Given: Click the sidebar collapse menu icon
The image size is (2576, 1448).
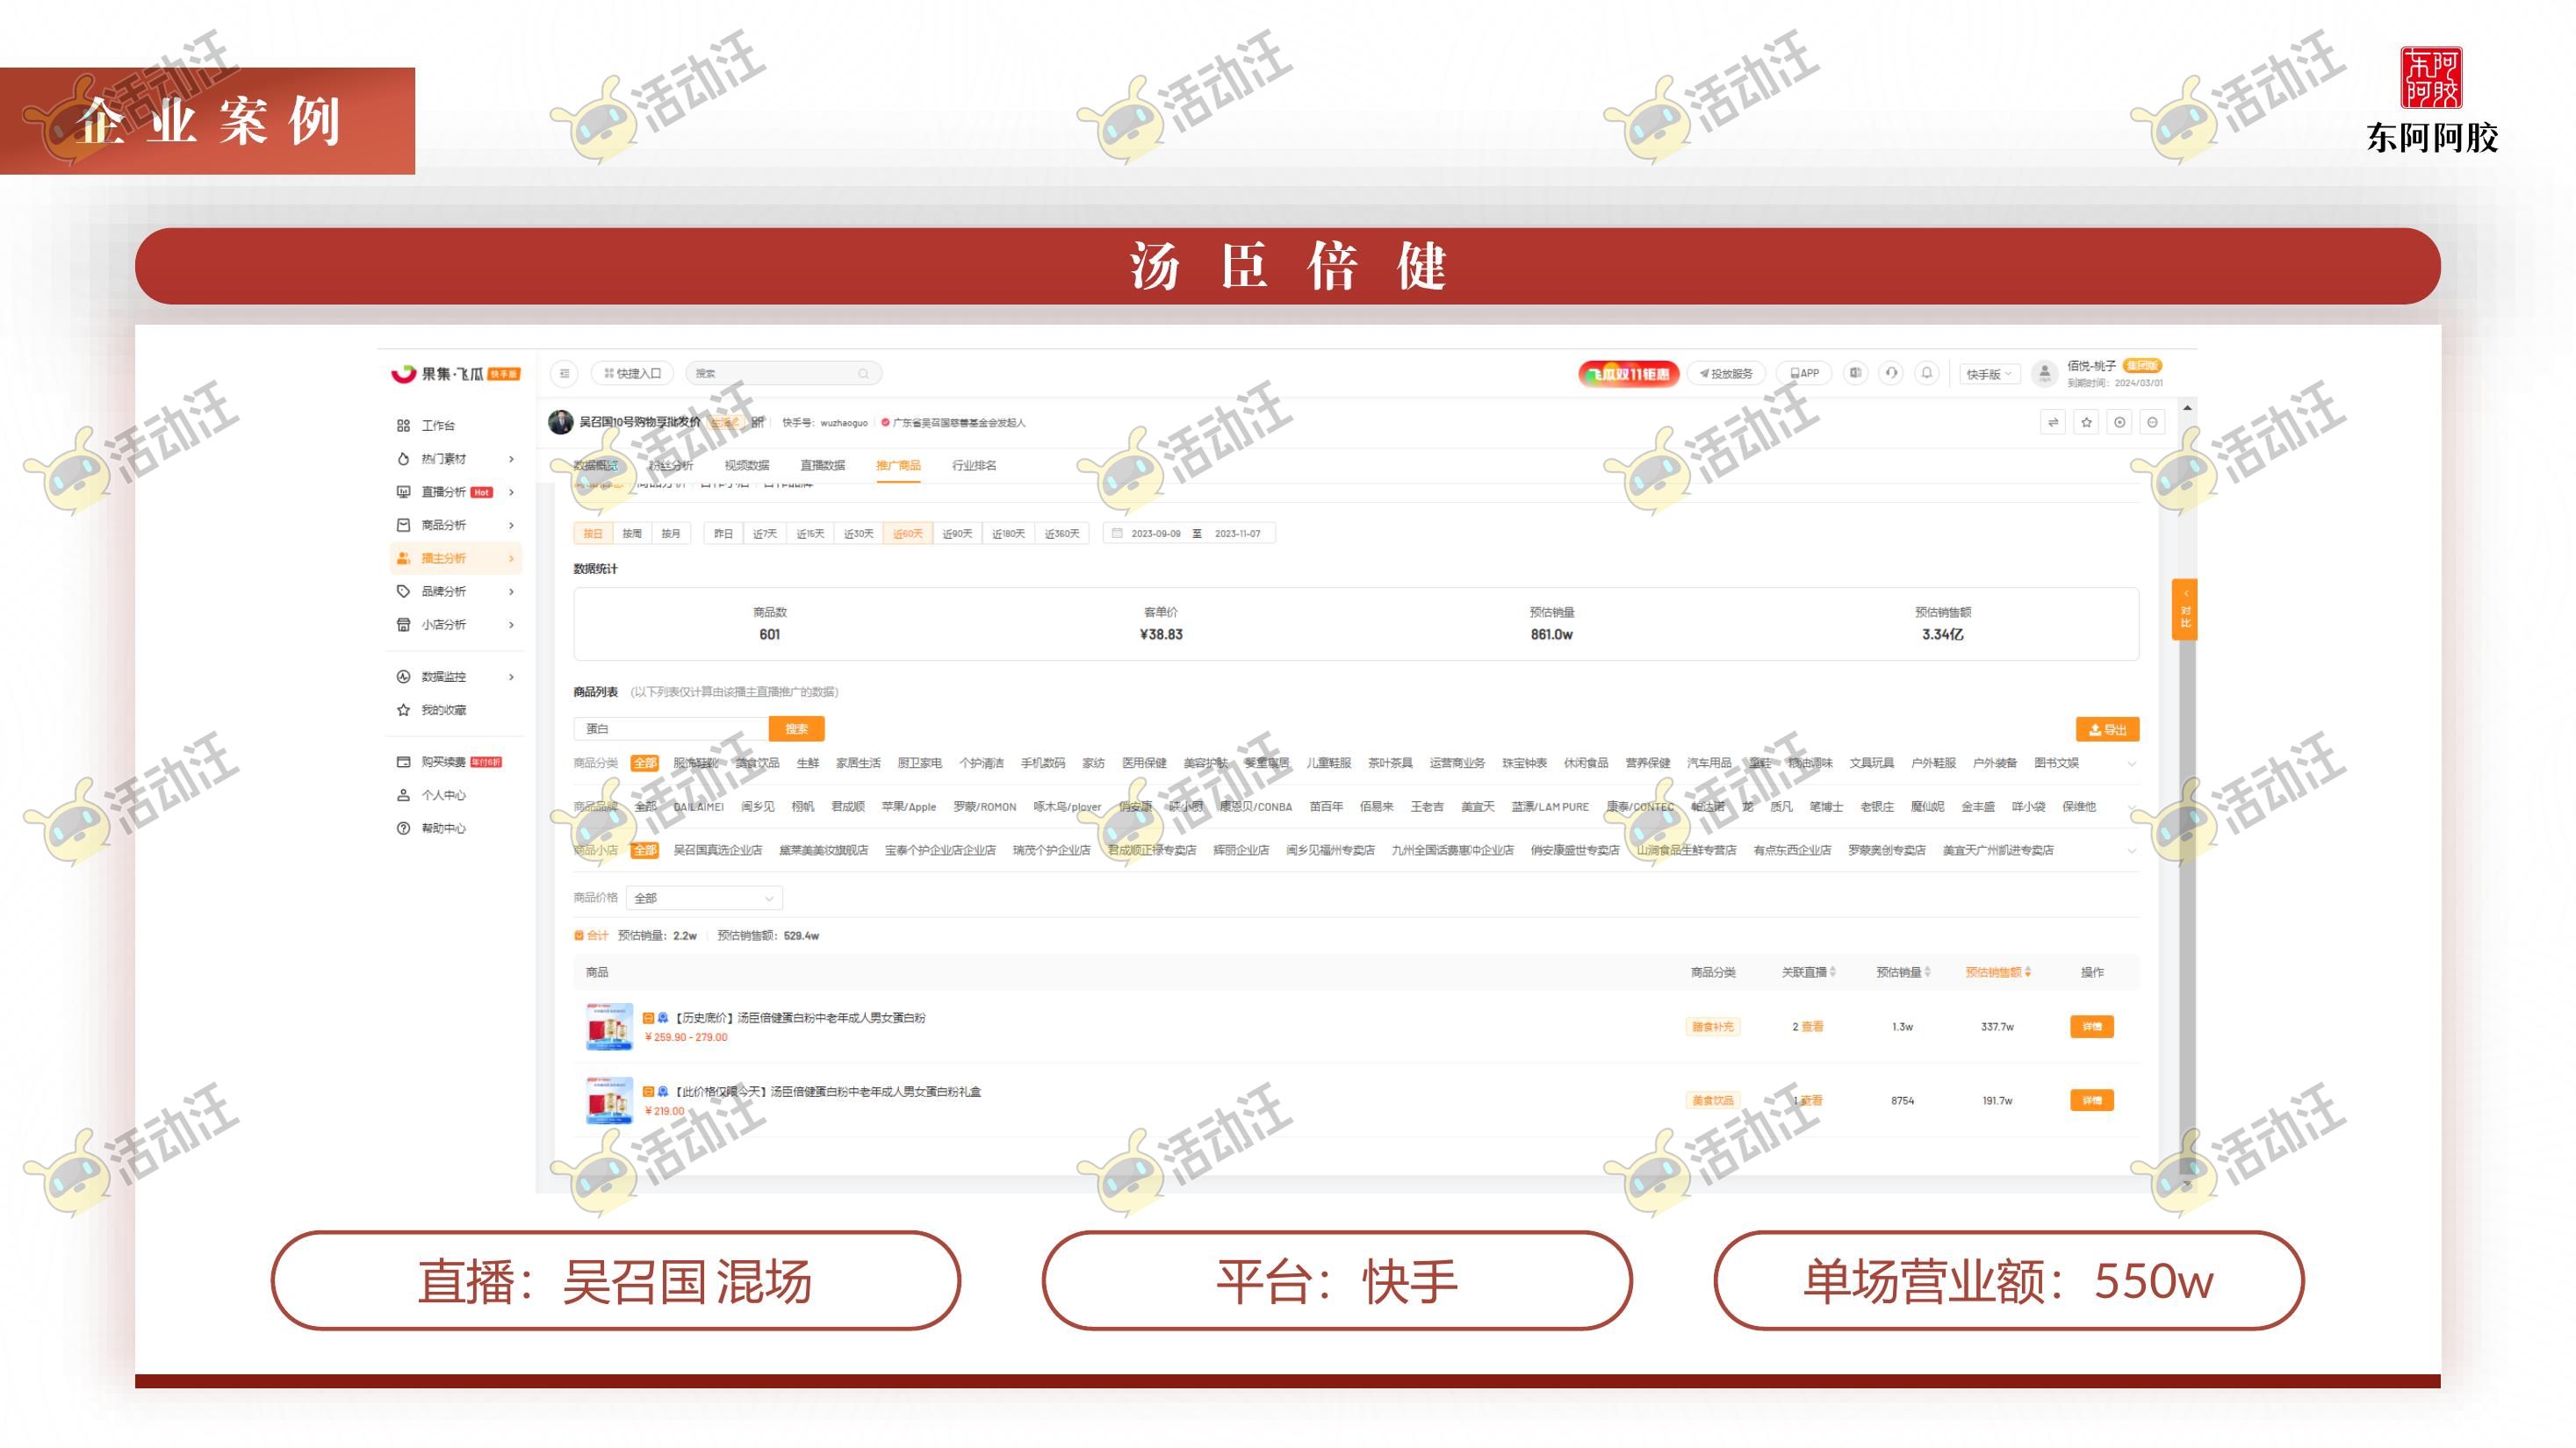Looking at the screenshot, I should pos(565,374).
